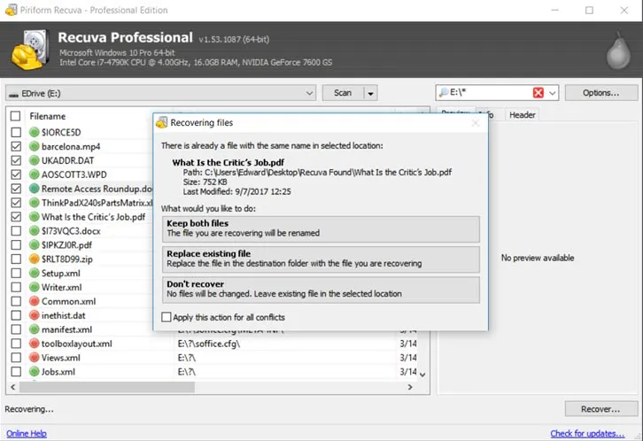
Task: Check the $IORCE5D file checkbox
Action: tap(16, 132)
